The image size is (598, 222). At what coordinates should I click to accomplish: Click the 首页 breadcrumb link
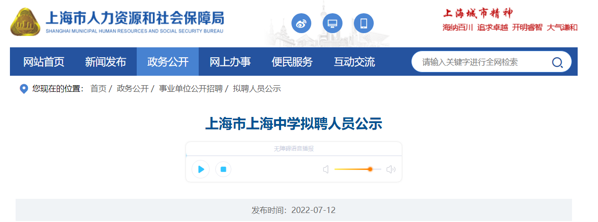point(98,89)
